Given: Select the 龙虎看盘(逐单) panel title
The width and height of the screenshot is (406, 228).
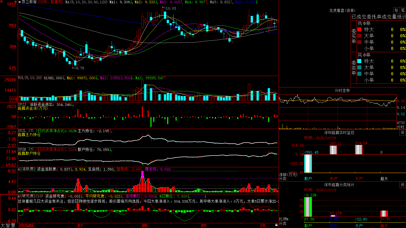Looking at the screenshot, I should [x=342, y=10].
